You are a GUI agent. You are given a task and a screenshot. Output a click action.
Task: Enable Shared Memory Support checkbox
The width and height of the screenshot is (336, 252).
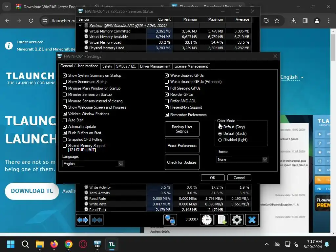(x=65, y=146)
